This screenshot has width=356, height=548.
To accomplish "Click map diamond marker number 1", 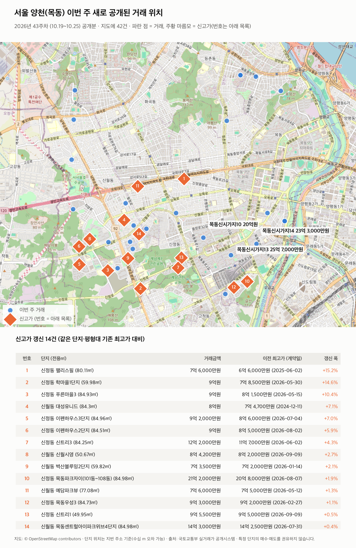I will point(184,179).
